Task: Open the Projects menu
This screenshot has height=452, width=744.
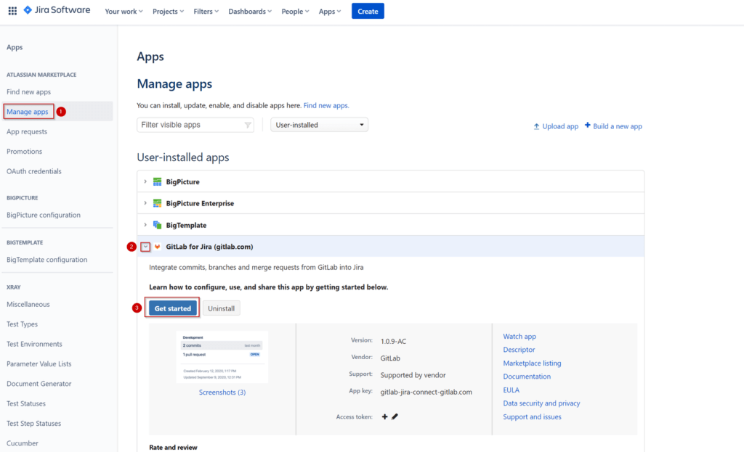Action: [x=166, y=11]
